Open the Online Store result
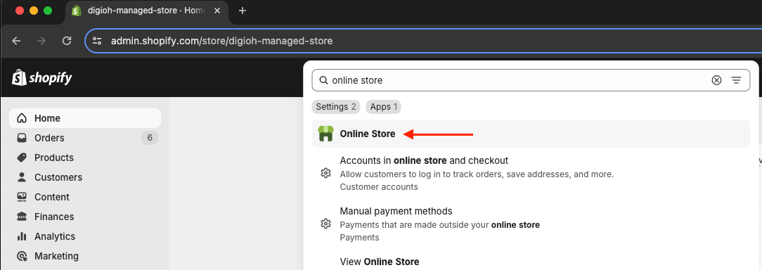The height and width of the screenshot is (270, 762). tap(531, 134)
